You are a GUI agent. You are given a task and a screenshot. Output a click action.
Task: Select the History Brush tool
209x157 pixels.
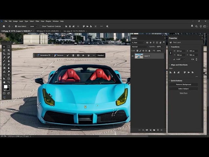[4, 64]
